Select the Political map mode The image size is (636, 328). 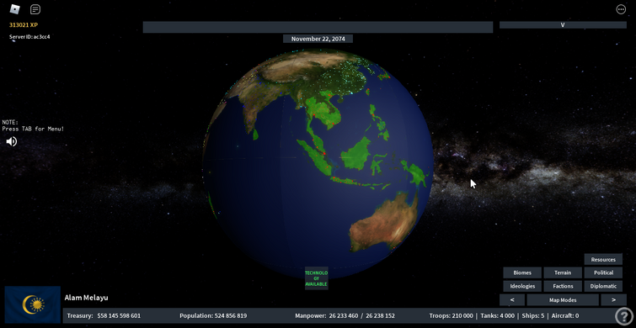(603, 273)
